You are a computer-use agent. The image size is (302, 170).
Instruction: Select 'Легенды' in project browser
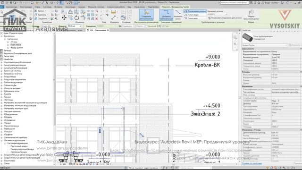(x=8, y=51)
